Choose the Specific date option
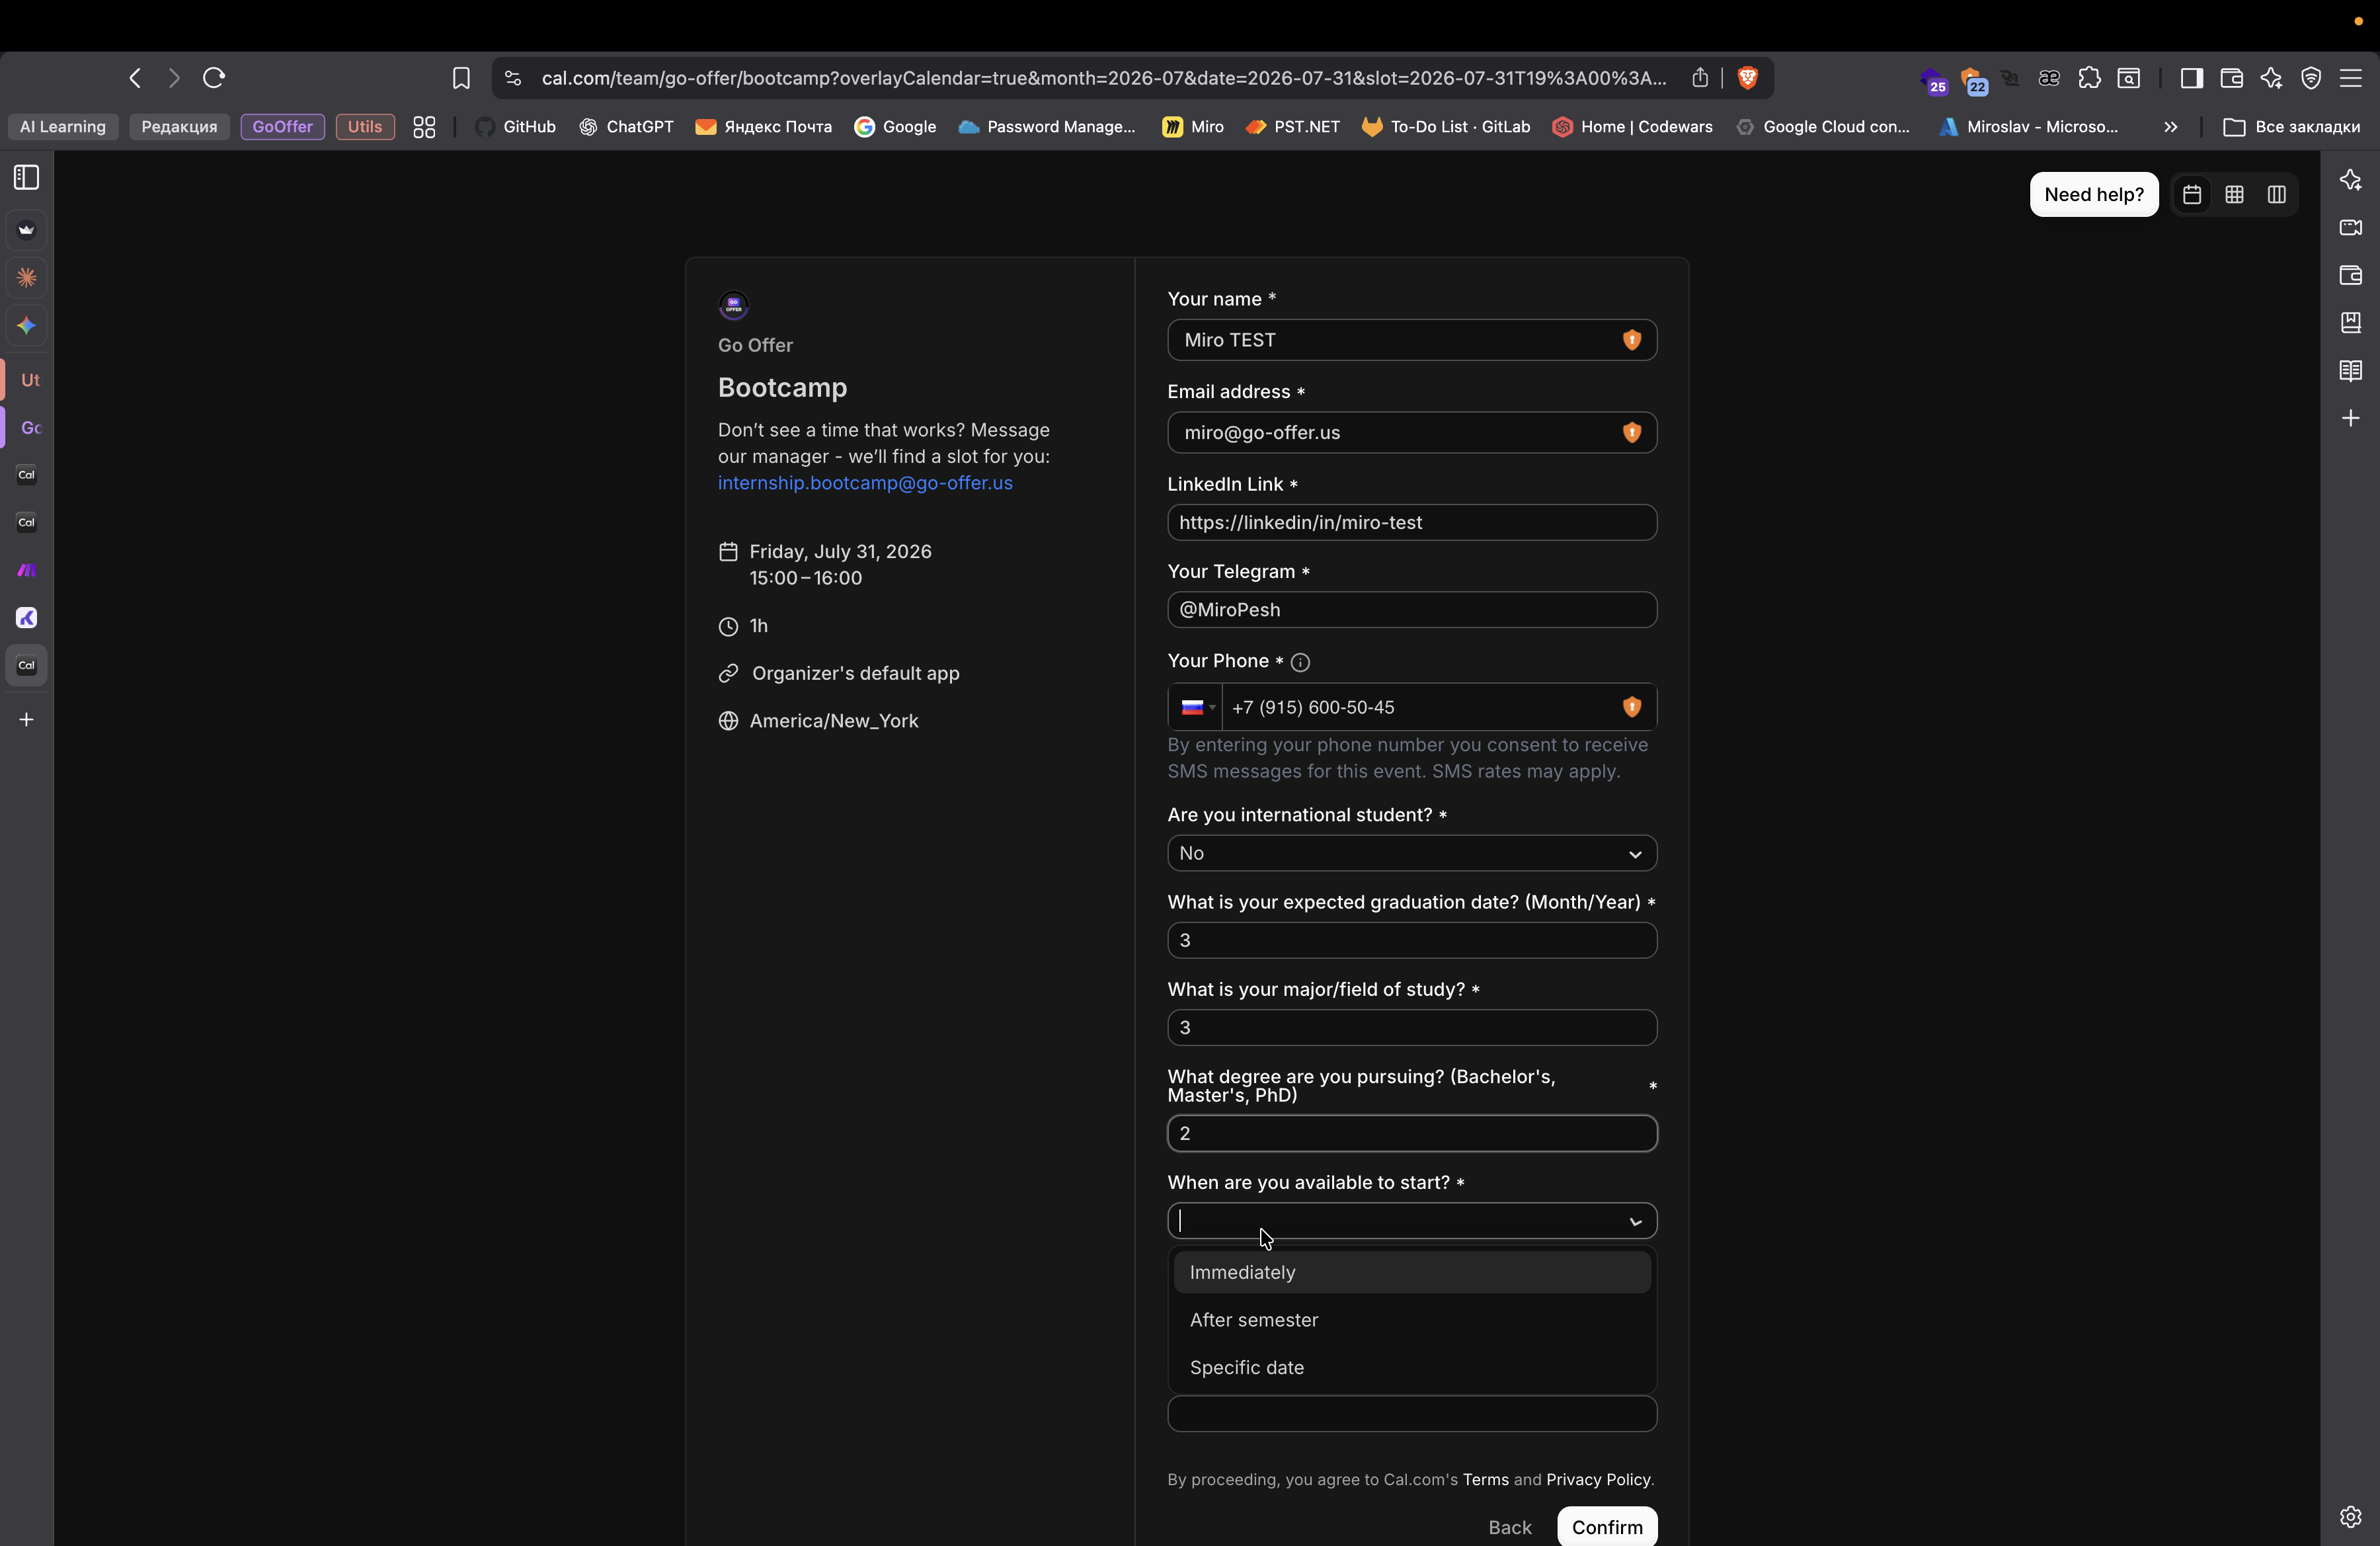 pos(1246,1368)
